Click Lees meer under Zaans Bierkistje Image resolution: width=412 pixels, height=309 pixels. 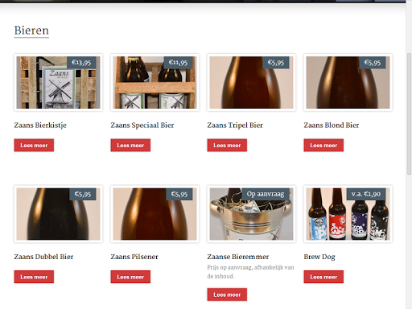(34, 145)
